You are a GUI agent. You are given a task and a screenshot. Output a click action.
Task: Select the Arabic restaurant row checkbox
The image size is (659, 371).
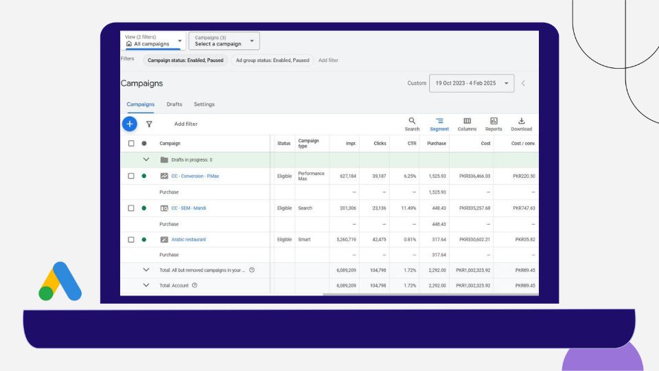click(x=131, y=239)
